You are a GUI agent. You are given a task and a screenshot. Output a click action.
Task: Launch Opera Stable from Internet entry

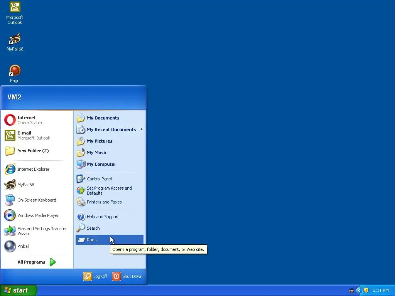pos(37,120)
